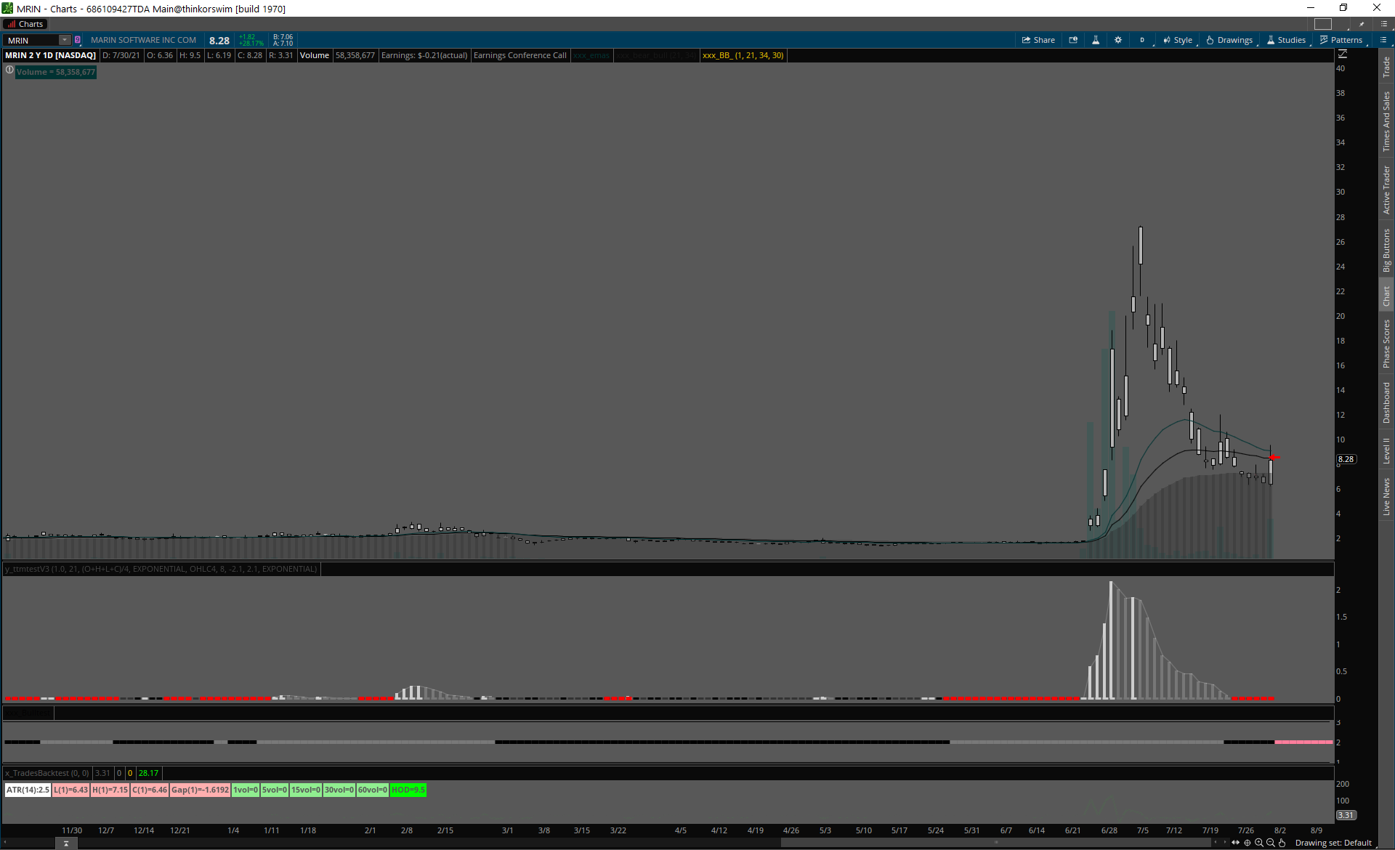
Task: Click the Earnings Conference Call label
Action: [x=519, y=55]
